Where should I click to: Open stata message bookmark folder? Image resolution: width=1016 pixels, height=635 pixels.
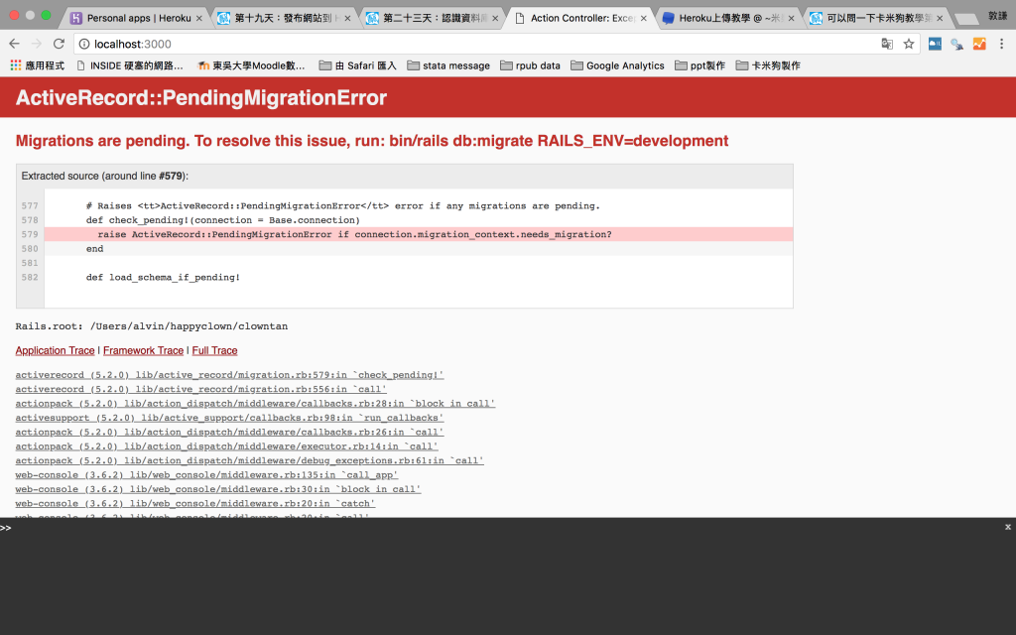pos(448,65)
